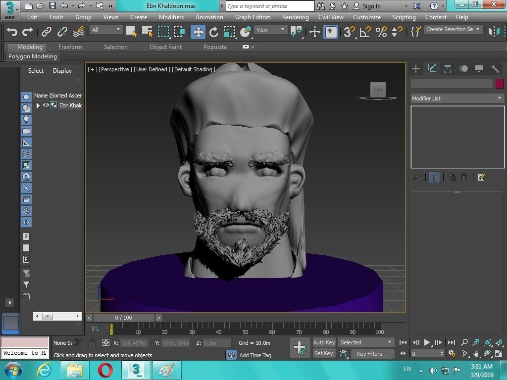Toggle Spinner Snap
Image resolution: width=507 pixels, height=380 pixels.
(x=397, y=32)
